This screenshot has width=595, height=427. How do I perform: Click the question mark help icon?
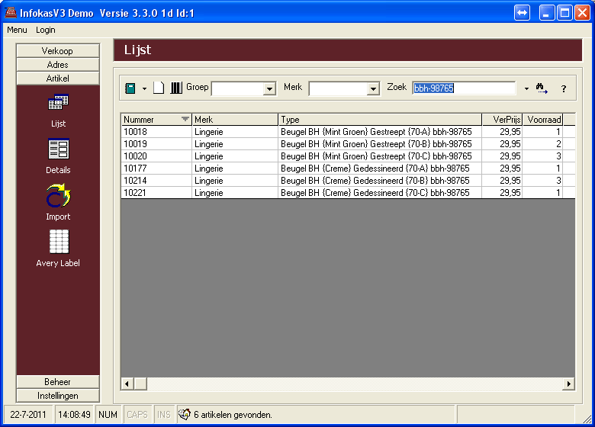(564, 89)
